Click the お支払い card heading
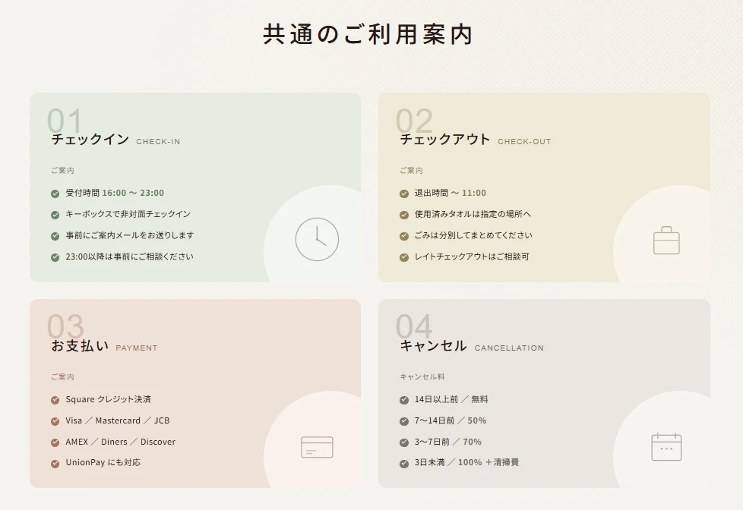Viewport: 743px width, 510px height. (x=80, y=345)
